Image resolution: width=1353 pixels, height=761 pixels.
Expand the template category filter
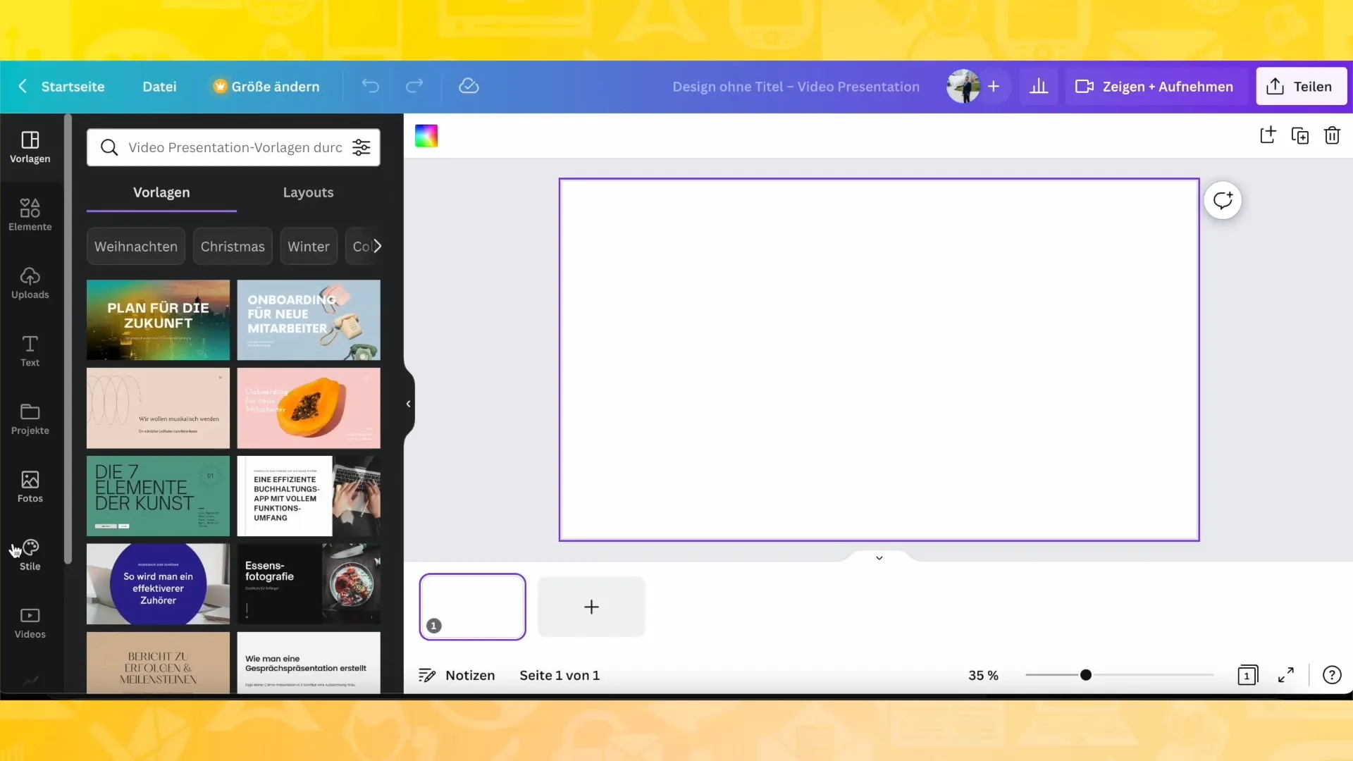[376, 245]
